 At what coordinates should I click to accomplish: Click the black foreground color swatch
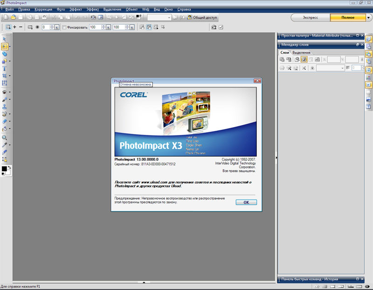click(x=4, y=169)
